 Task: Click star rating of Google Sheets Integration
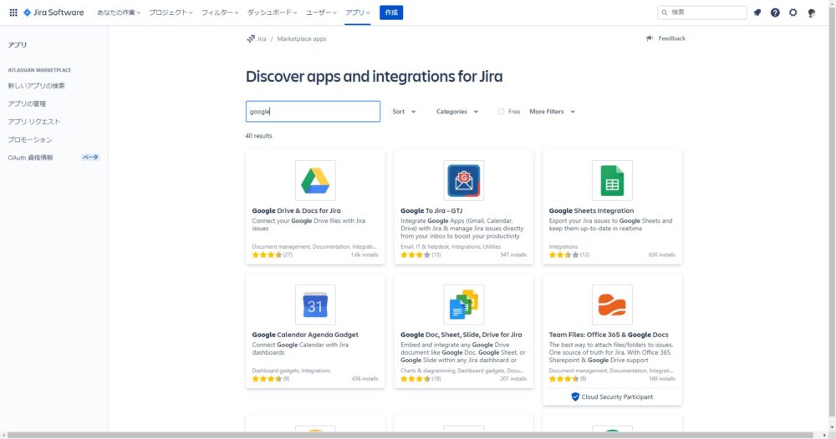click(x=563, y=255)
